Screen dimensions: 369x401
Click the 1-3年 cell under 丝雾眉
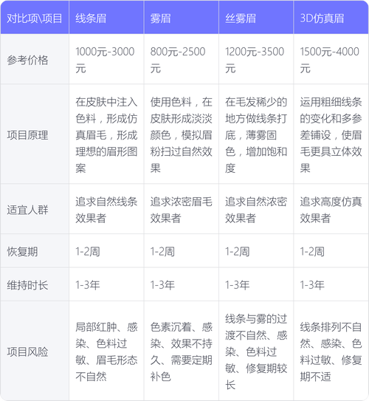click(256, 284)
